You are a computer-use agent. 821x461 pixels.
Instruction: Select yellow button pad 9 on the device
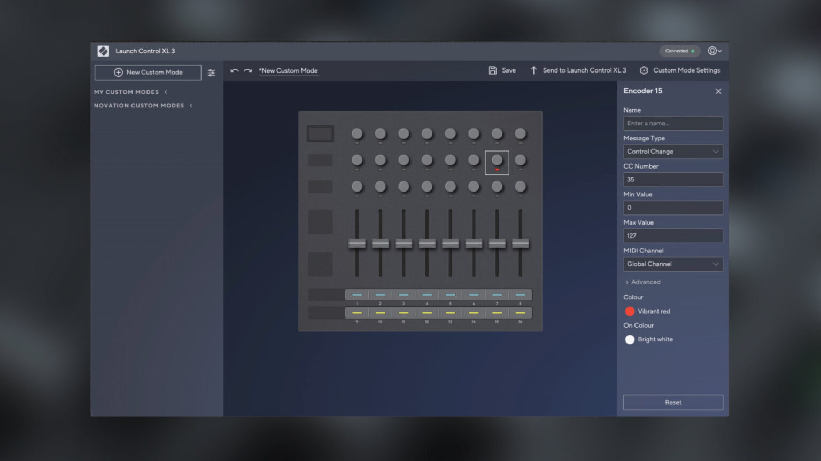[357, 312]
